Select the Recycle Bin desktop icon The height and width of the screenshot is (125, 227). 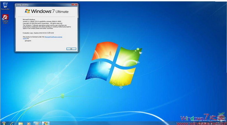click(5, 6)
